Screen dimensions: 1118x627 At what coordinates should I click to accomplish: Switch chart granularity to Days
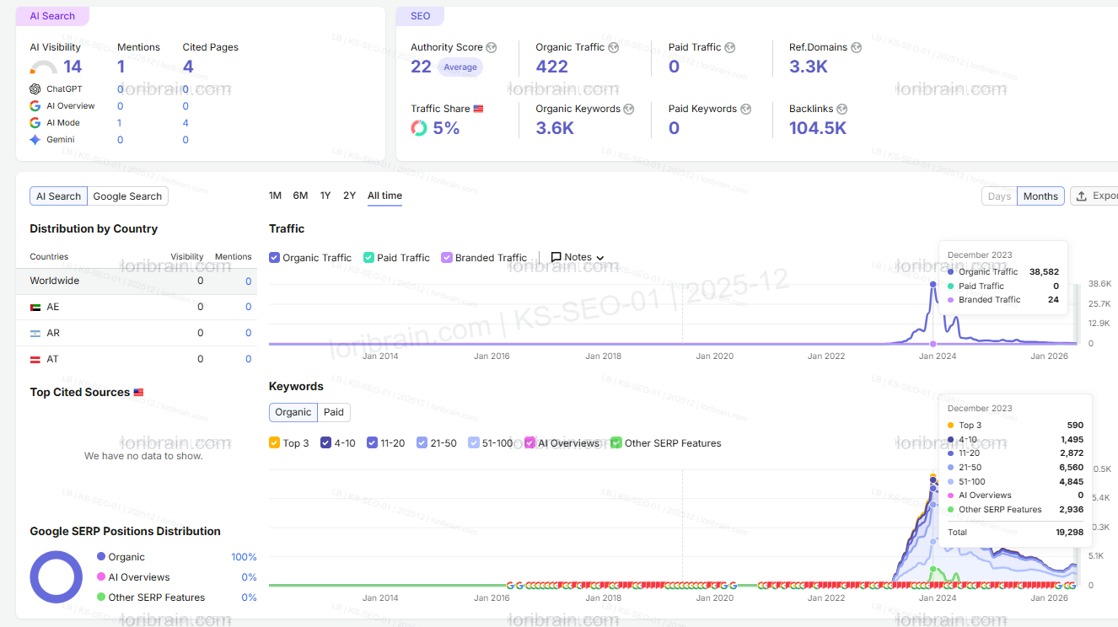(x=999, y=196)
